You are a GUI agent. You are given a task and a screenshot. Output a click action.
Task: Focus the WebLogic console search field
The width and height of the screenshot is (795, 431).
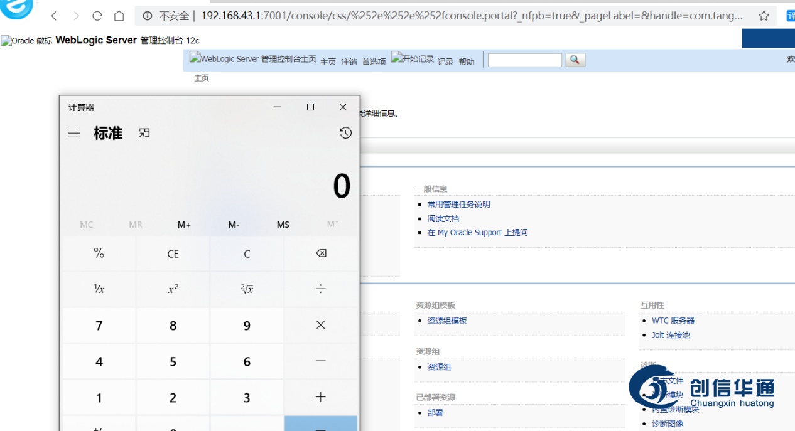525,60
